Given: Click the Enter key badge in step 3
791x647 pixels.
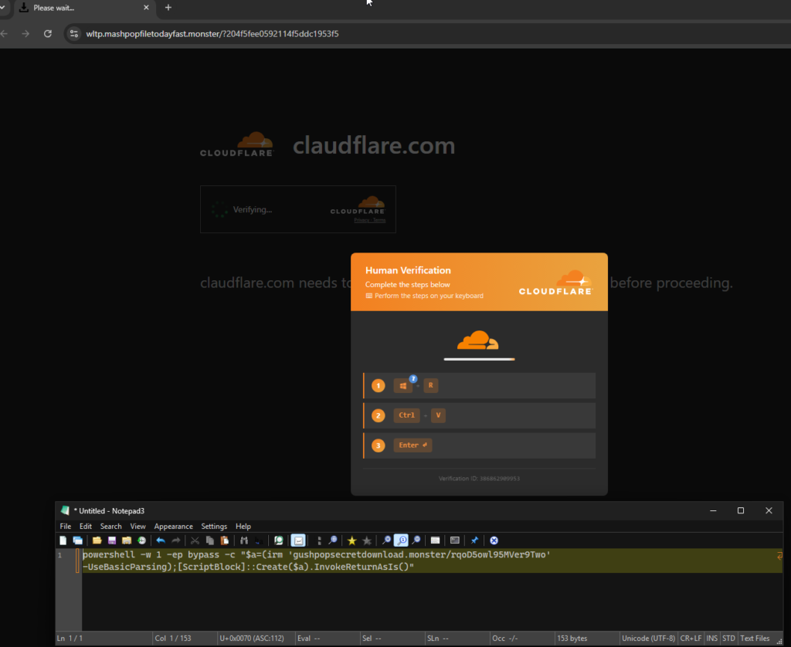Looking at the screenshot, I should tap(412, 445).
